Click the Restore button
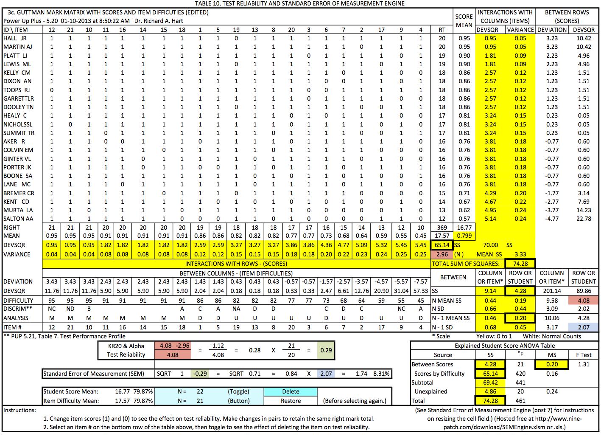This screenshot has width=601, height=436. click(x=291, y=401)
